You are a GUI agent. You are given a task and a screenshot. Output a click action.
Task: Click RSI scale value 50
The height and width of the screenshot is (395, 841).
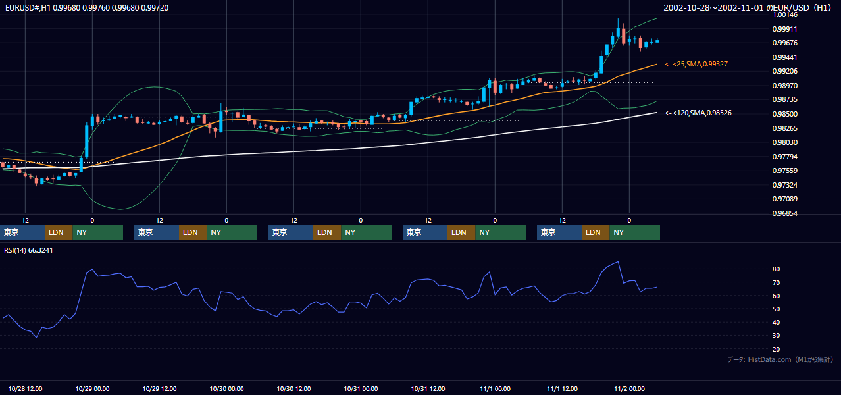pos(777,309)
